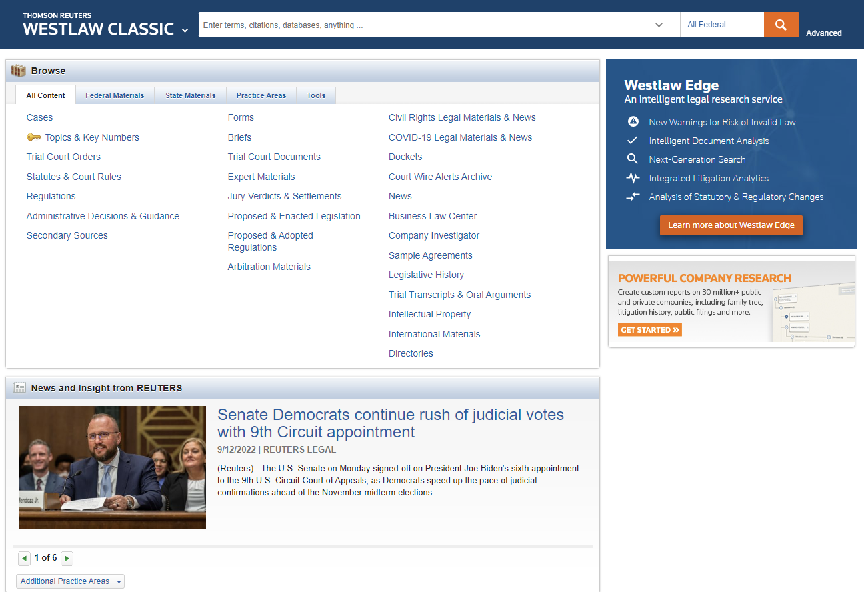Click Learn more about Westlaw Edge
Screen dimensions: 864x592
[731, 225]
